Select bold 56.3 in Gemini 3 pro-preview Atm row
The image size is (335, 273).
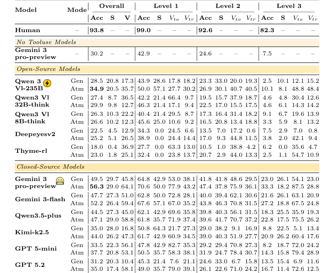[97, 187]
